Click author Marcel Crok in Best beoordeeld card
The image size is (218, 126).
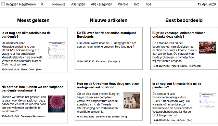click(x=178, y=120)
